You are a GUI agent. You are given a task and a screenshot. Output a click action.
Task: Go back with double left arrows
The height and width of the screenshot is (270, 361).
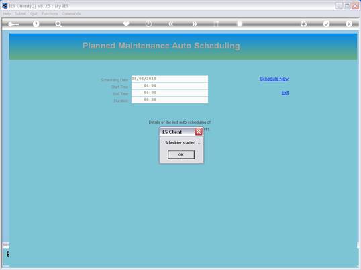171,24
